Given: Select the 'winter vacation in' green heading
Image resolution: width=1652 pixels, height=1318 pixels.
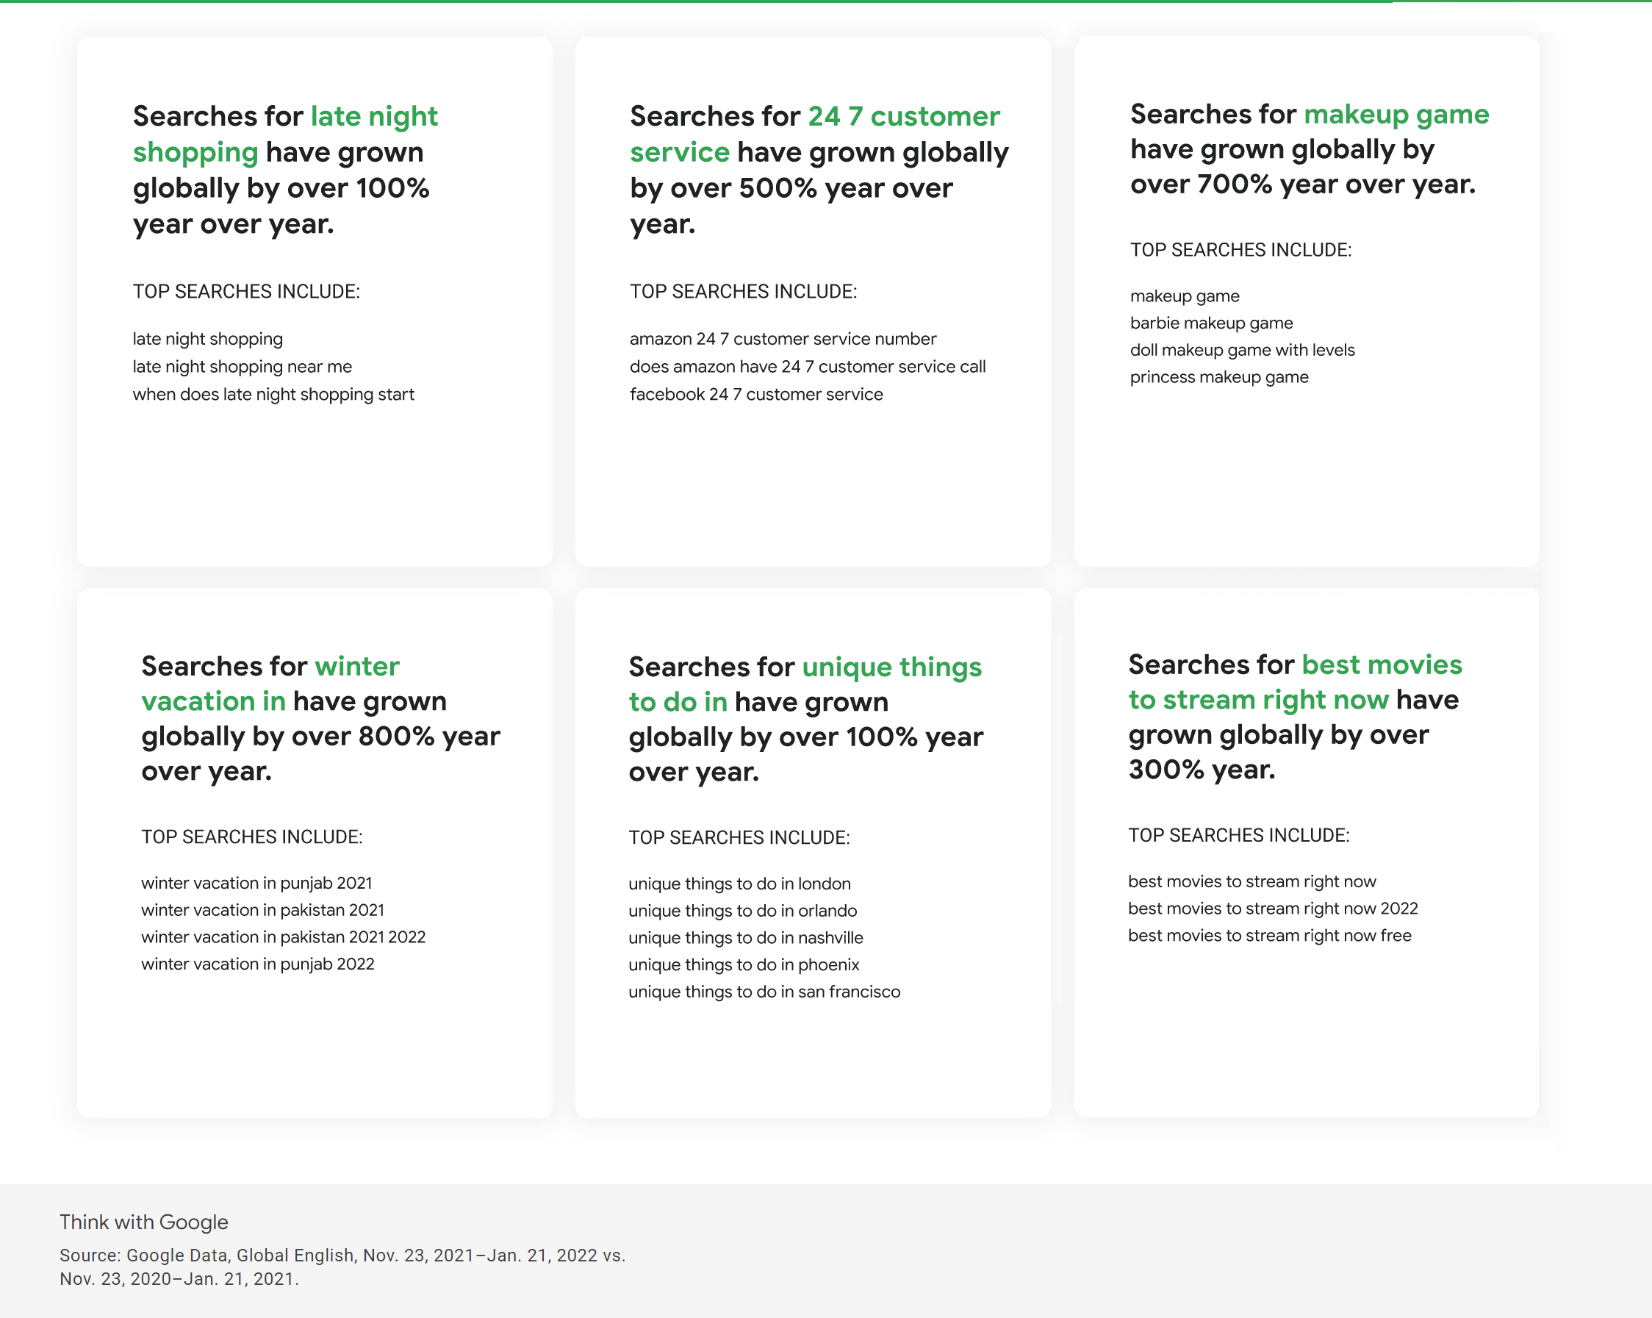Looking at the screenshot, I should (x=270, y=684).
